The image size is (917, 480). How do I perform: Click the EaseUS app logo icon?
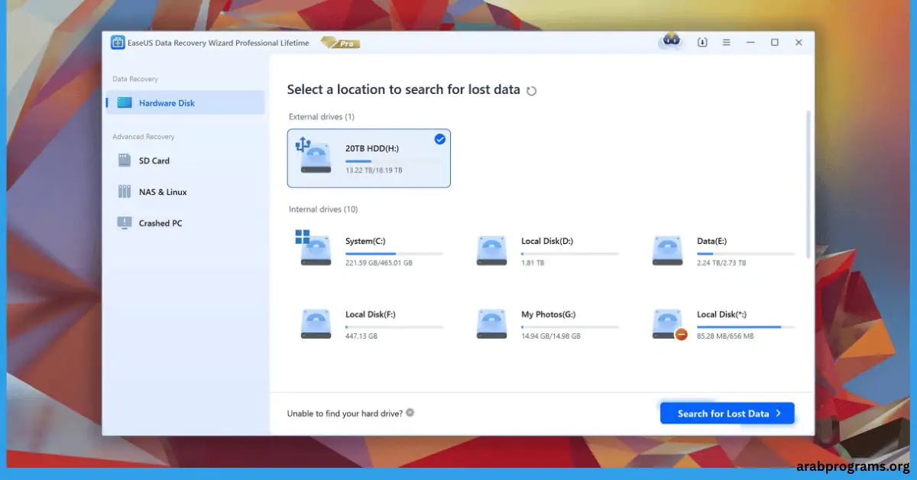click(x=118, y=43)
